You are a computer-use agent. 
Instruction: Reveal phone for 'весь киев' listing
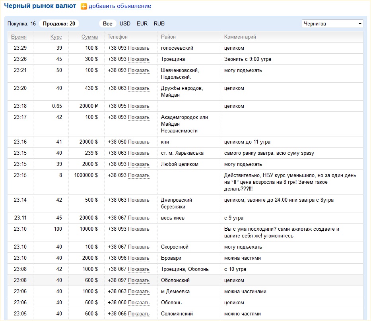point(139,218)
